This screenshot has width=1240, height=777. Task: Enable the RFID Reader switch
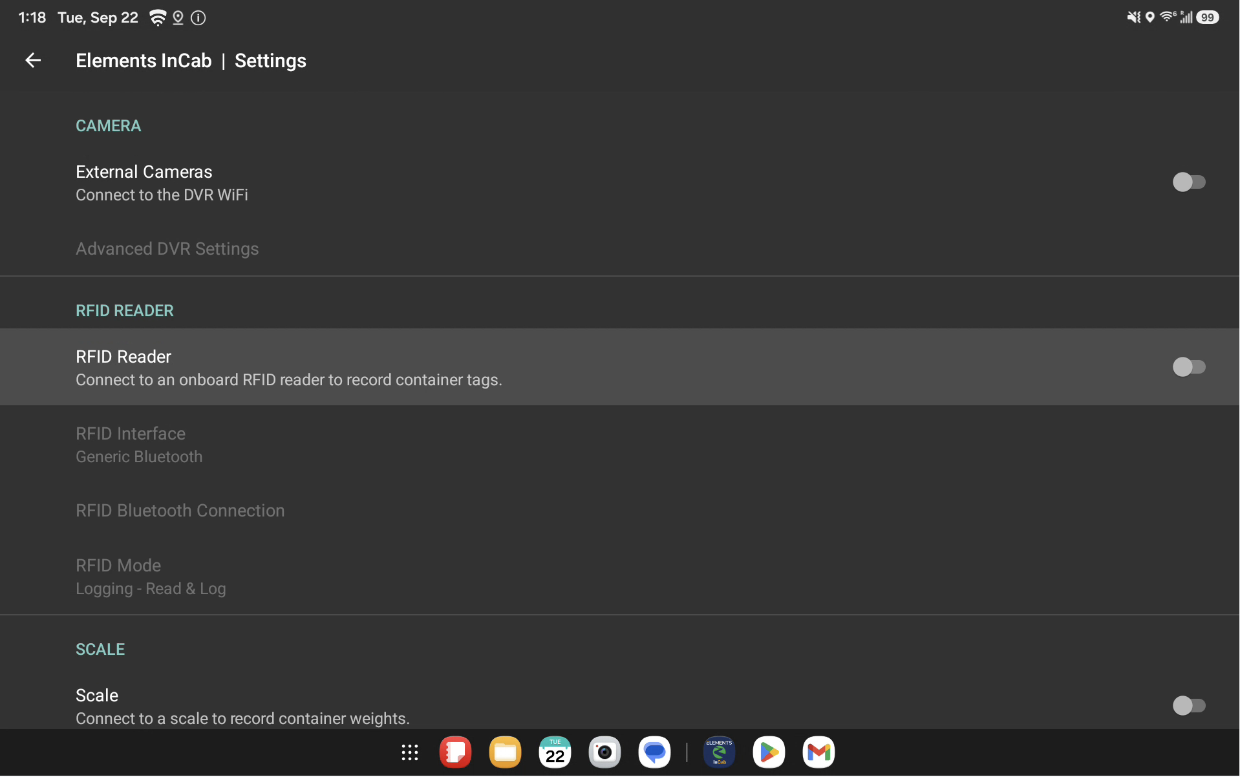point(1189,367)
